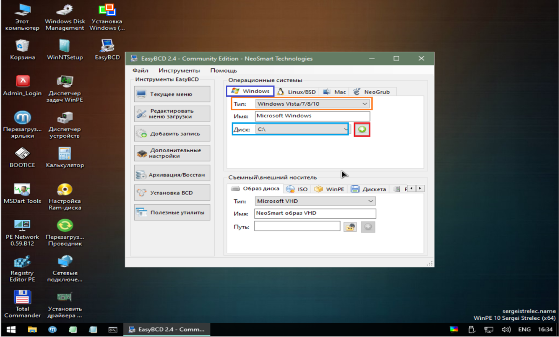Select WinNTSetup desktop icon
The image size is (559, 337).
pyautogui.click(x=65, y=50)
